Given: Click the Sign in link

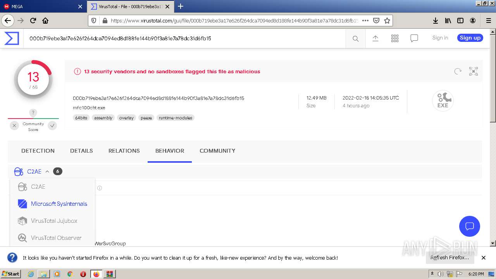Looking at the screenshot, I should coord(440,38).
